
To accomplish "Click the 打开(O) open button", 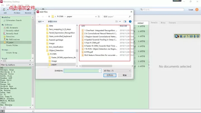I will (x=110, y=75).
